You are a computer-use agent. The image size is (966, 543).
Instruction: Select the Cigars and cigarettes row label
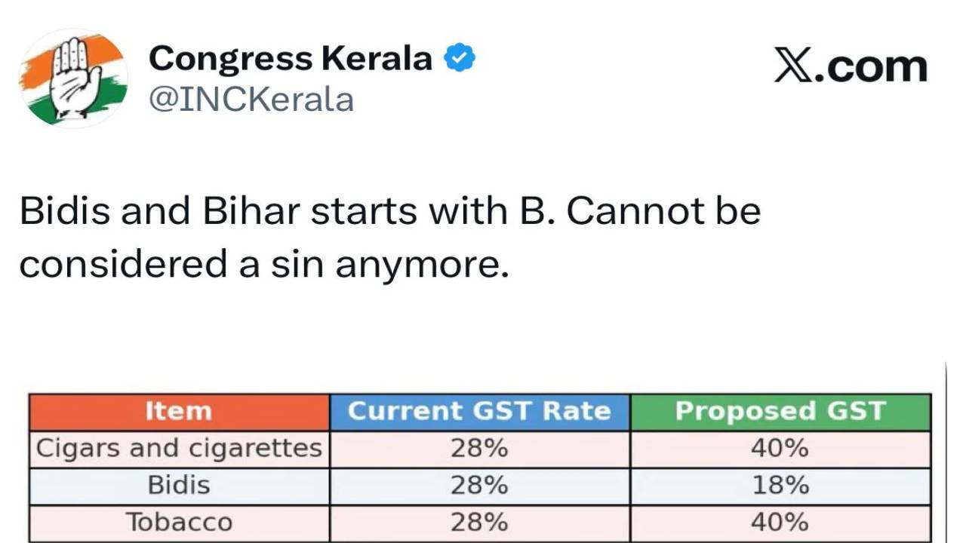[x=180, y=449]
